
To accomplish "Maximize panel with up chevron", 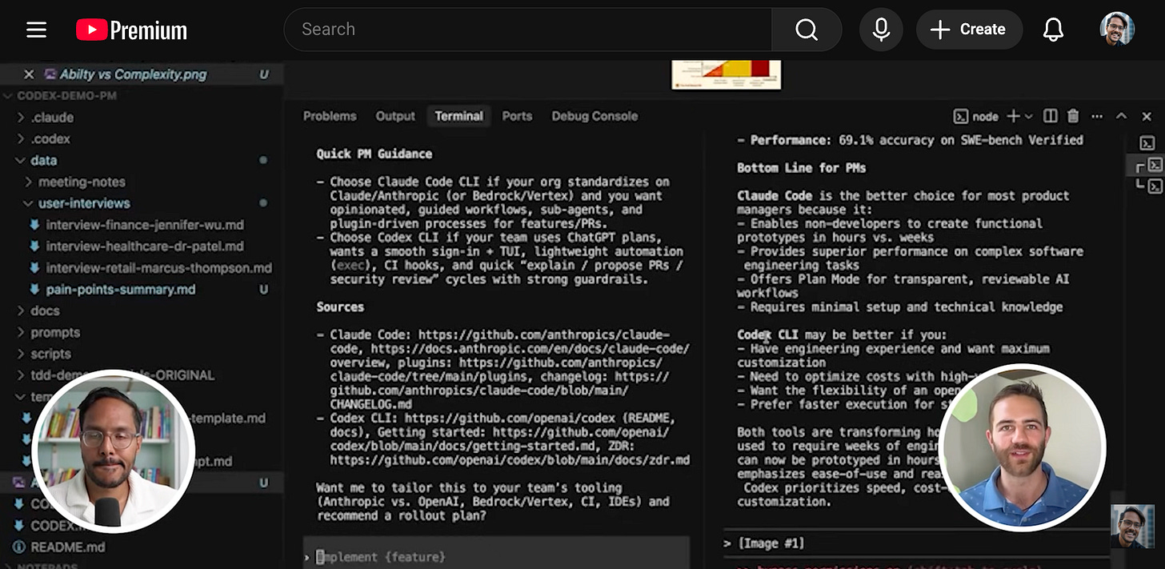I will tap(1122, 117).
